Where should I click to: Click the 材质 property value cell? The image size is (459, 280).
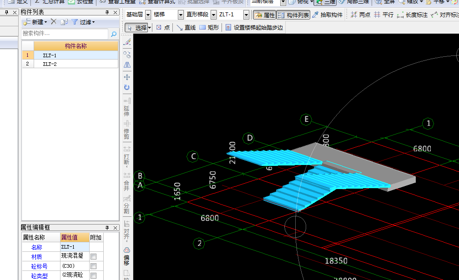click(75, 256)
